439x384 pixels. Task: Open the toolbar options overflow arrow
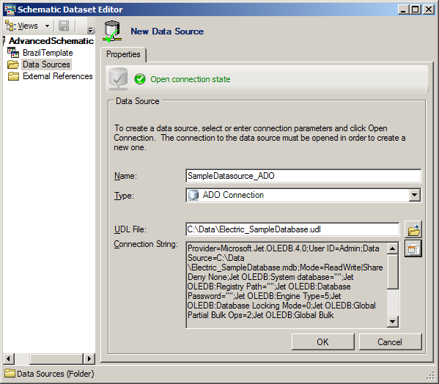(90, 30)
